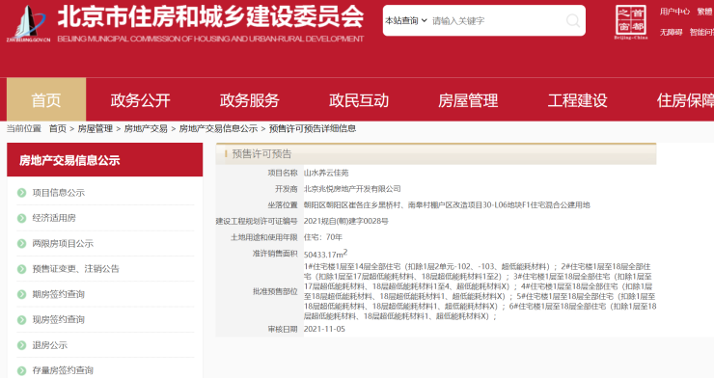Click green arrow icon beside 存量房签约查询
The width and height of the screenshot is (714, 378).
point(21,370)
